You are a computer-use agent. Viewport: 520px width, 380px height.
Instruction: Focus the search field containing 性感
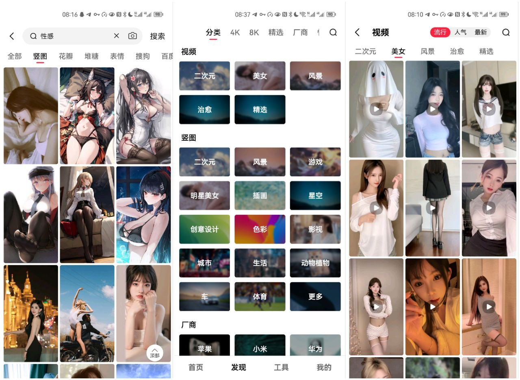pos(82,36)
